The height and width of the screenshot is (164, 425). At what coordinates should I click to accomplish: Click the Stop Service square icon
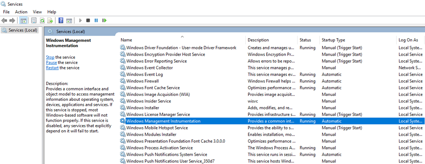pos(88,20)
